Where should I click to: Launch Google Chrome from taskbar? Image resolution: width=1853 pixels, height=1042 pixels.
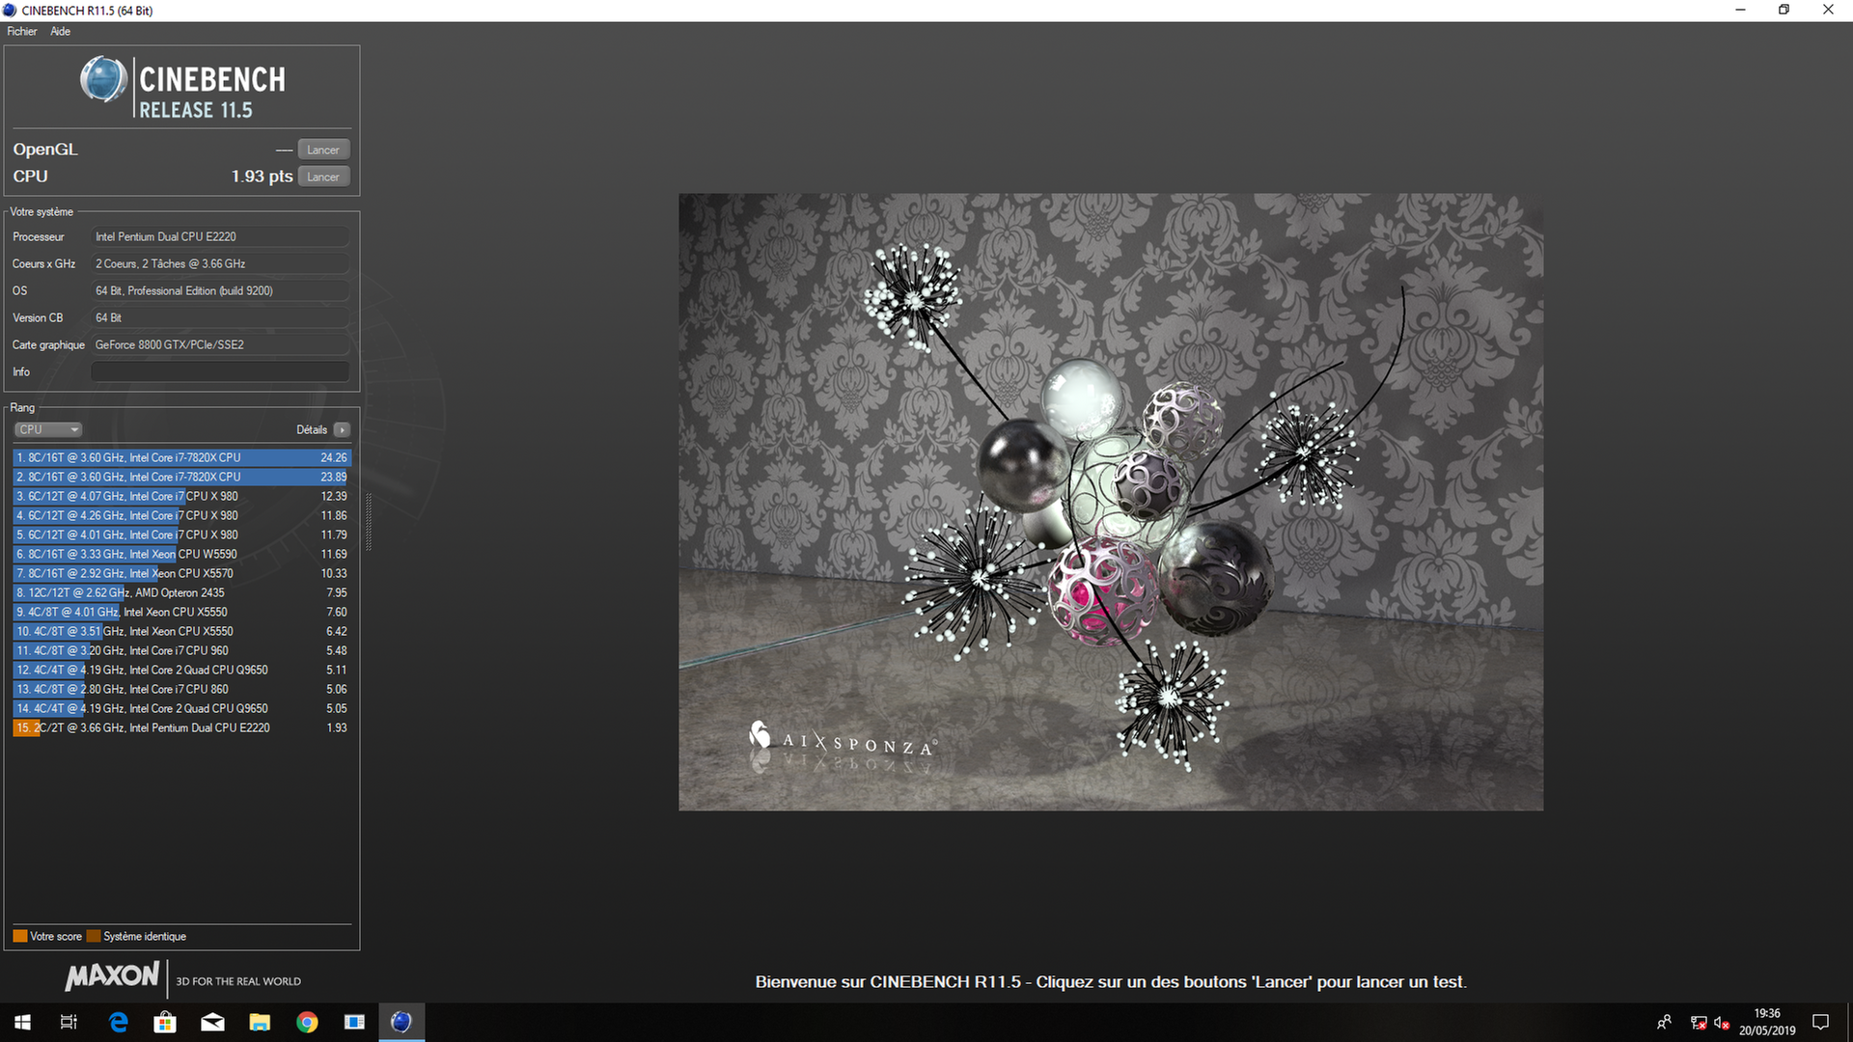pyautogui.click(x=307, y=1022)
